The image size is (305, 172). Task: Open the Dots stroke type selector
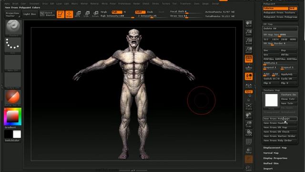click(x=13, y=45)
